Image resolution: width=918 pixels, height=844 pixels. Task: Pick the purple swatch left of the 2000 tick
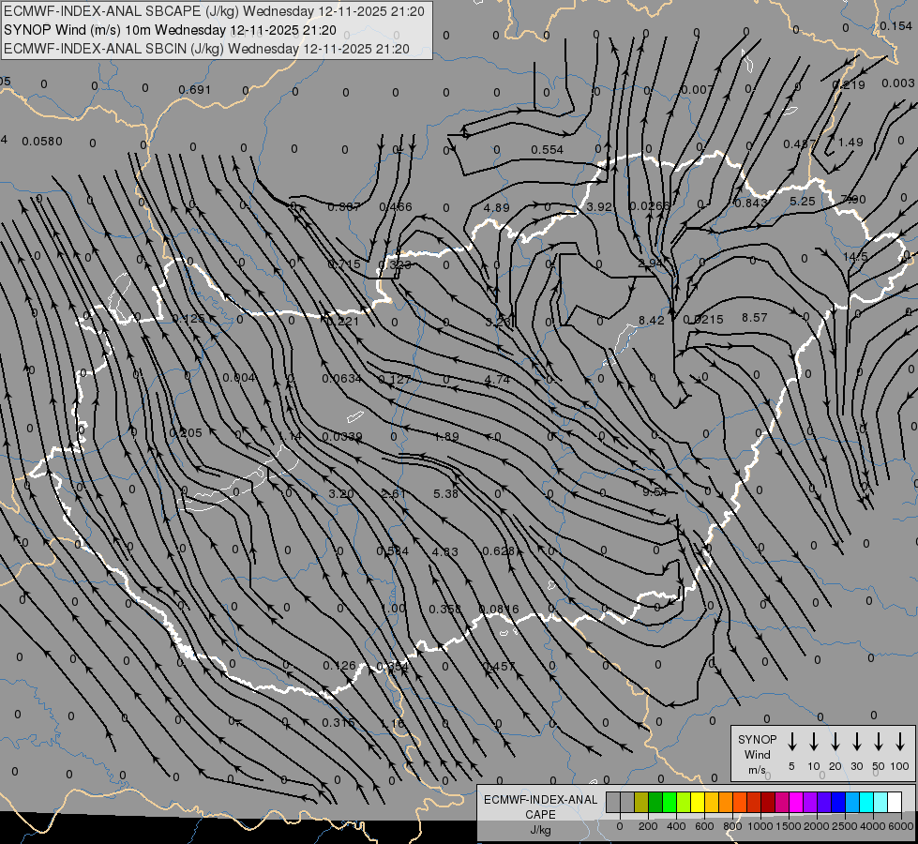coord(810,802)
